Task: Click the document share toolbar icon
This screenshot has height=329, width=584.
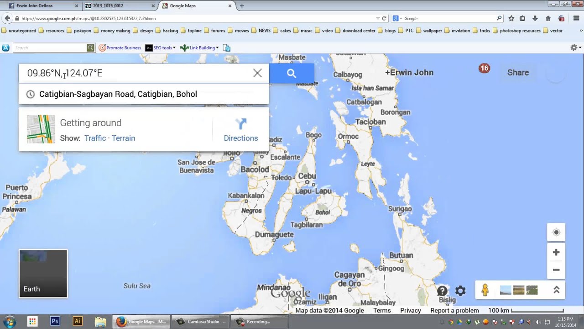Action: 227,48
